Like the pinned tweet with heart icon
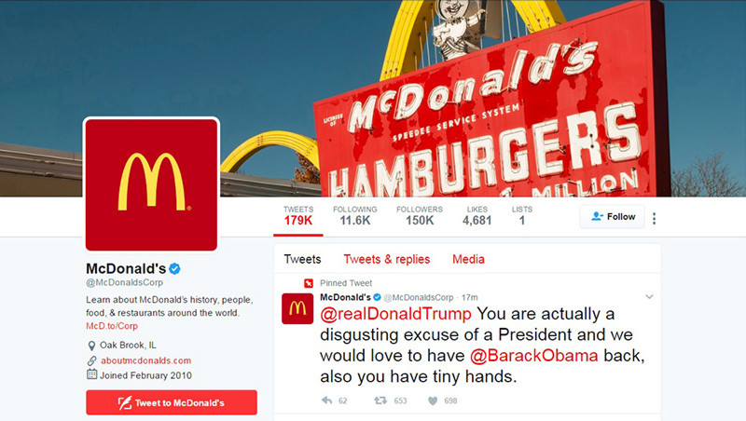Viewport: 746px width, 421px height. click(x=433, y=401)
